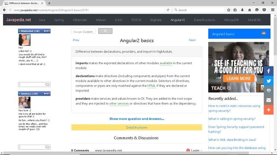Open the Maven menu
This screenshot has width=277, height=155.
(101, 20)
